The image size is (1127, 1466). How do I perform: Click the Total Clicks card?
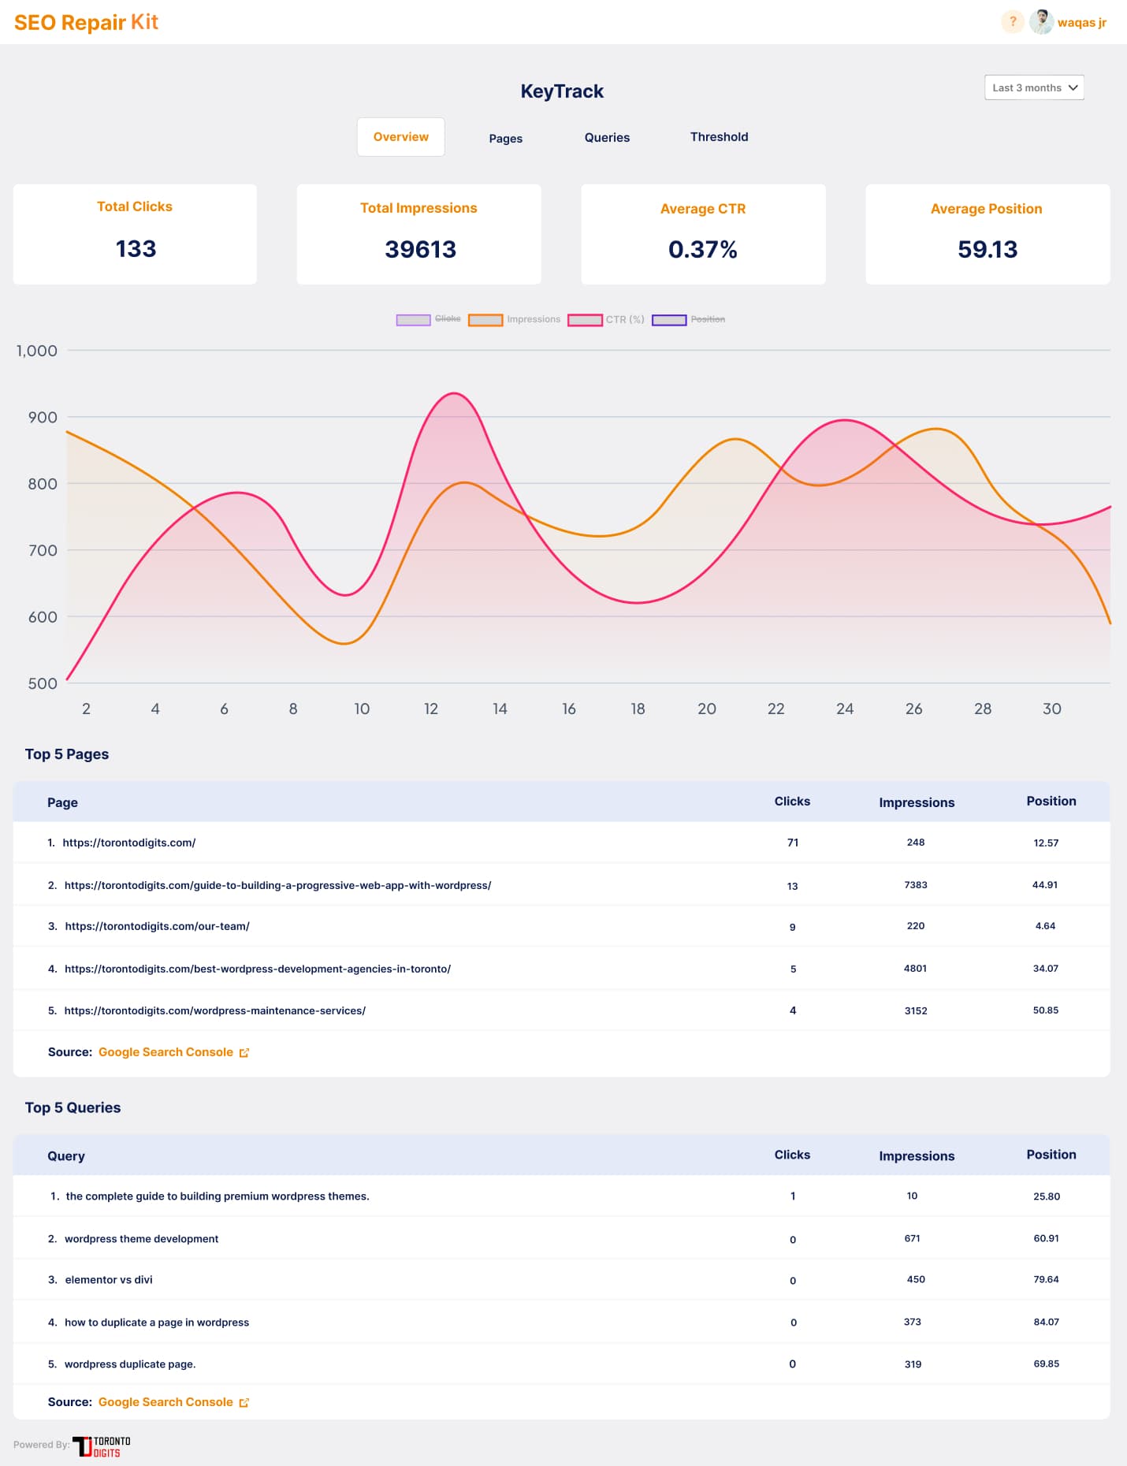click(x=135, y=234)
